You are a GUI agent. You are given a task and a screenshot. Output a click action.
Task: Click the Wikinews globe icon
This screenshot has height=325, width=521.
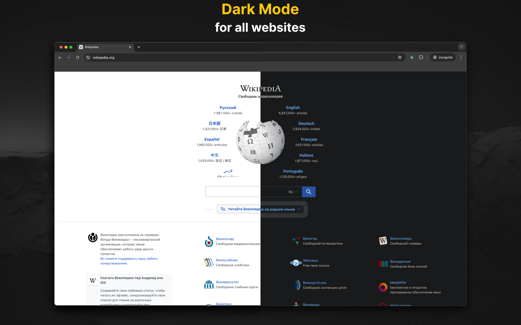(296, 263)
